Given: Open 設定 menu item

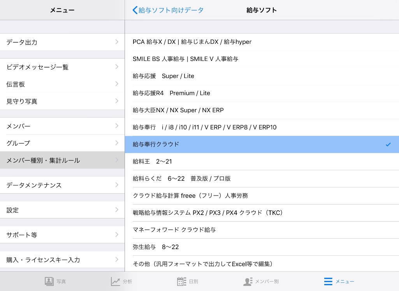Looking at the screenshot, I should [x=62, y=210].
